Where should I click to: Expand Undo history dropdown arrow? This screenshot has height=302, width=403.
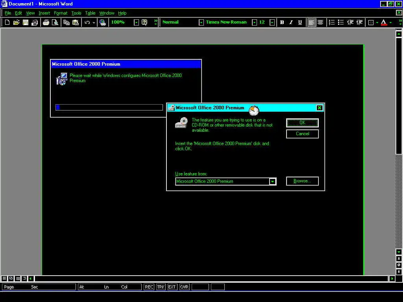coord(94,22)
